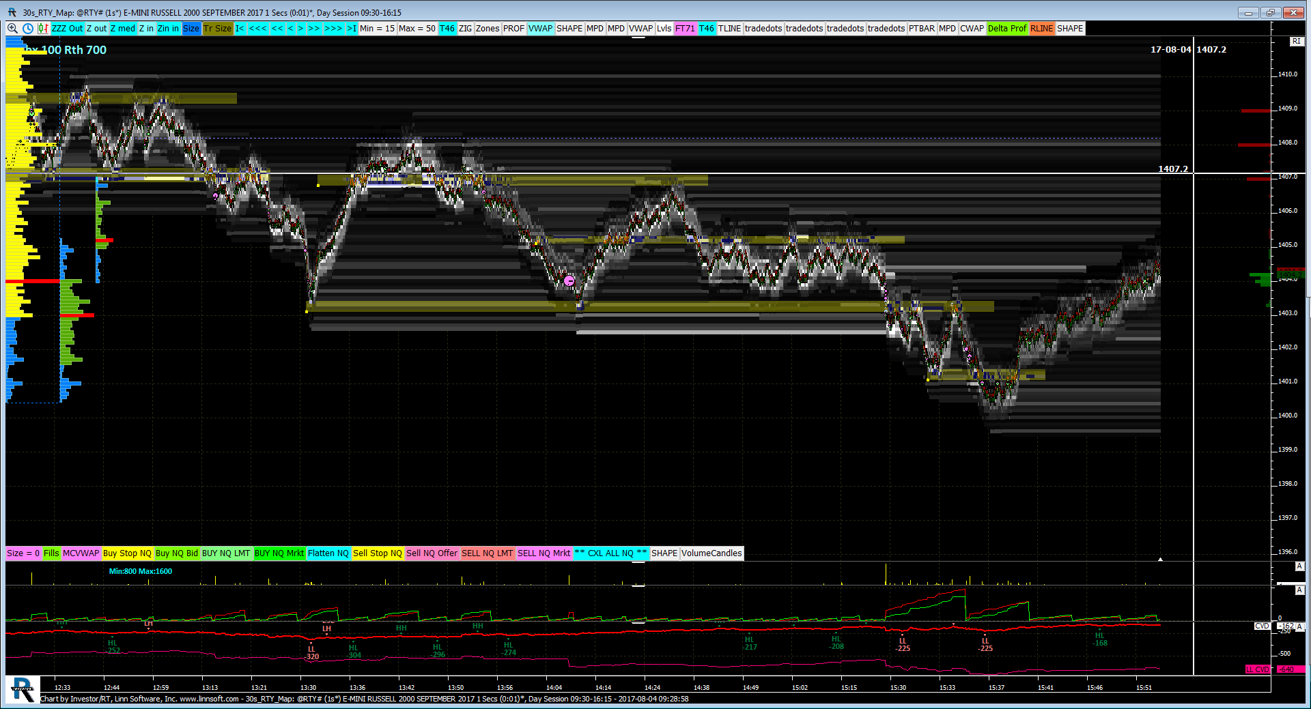
Task: Toggle the MCVWAP button
Action: pyautogui.click(x=81, y=553)
